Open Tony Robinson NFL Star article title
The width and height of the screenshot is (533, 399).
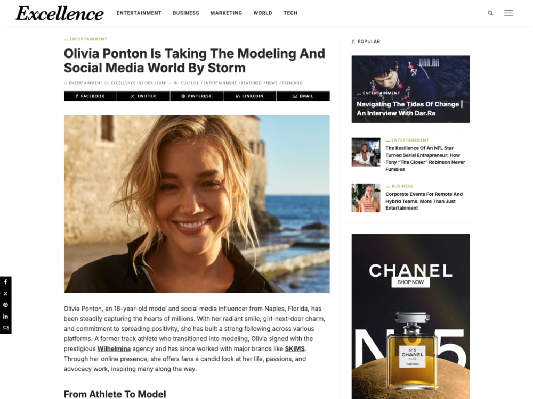tap(425, 159)
